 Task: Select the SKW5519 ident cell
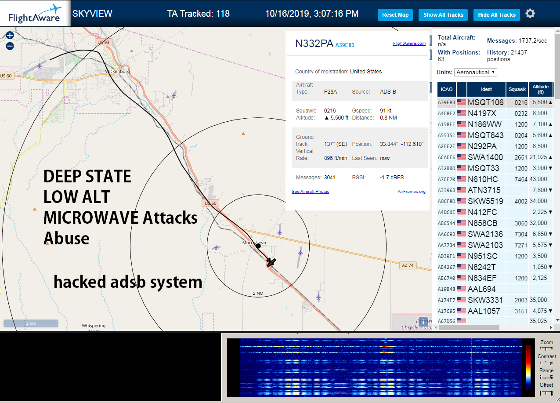point(486,201)
